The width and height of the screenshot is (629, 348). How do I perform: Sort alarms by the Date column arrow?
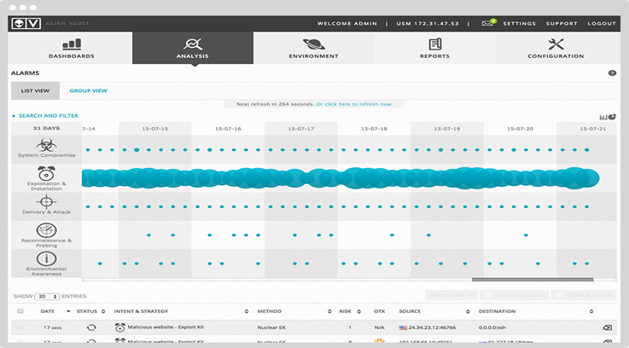coord(68,311)
